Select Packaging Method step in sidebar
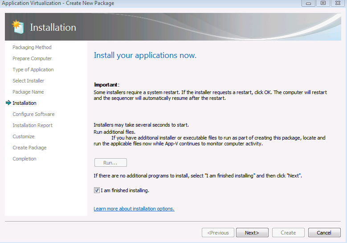This screenshot has height=243, width=347. (x=32, y=47)
